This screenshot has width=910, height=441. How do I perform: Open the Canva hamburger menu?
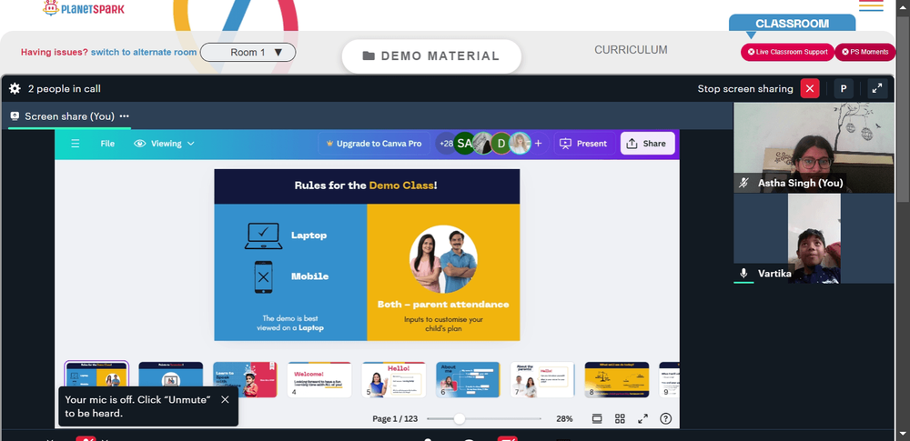[76, 144]
